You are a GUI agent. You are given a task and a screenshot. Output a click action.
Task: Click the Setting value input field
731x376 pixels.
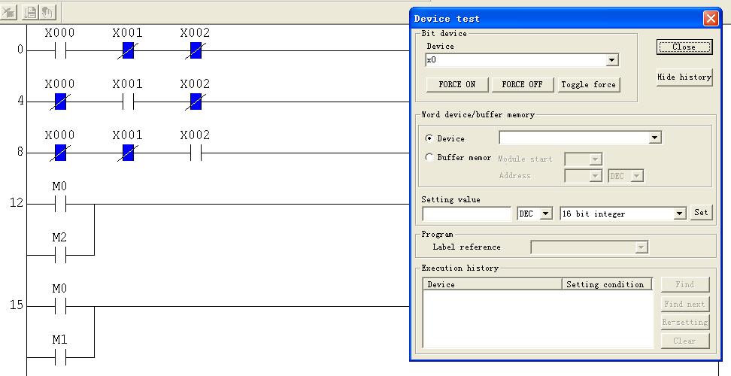pos(466,214)
